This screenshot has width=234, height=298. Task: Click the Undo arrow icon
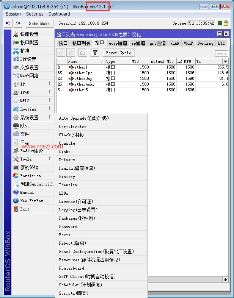pyautogui.click(x=8, y=23)
